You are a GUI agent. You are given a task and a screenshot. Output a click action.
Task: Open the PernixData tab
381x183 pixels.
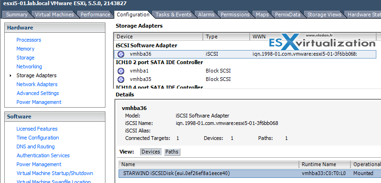(x=287, y=15)
